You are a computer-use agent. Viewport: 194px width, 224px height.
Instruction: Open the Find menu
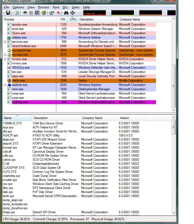click(x=56, y=7)
